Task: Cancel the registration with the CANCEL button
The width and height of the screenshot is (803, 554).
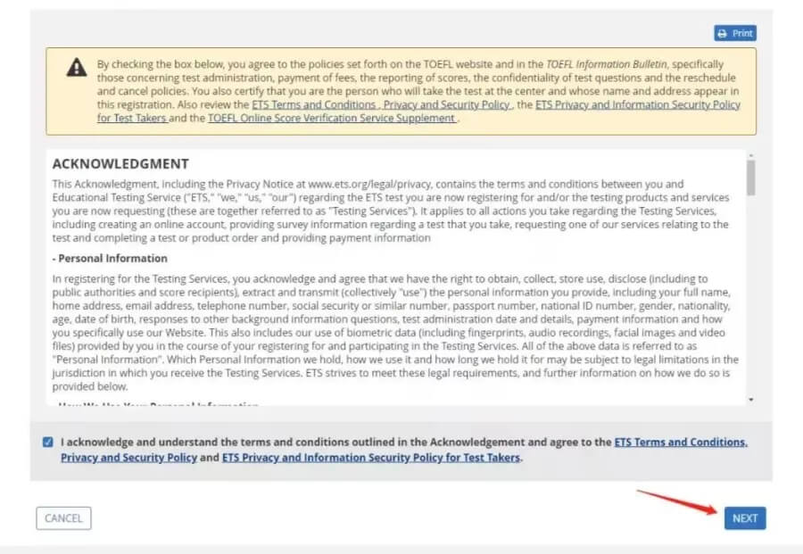Action: pyautogui.click(x=63, y=518)
